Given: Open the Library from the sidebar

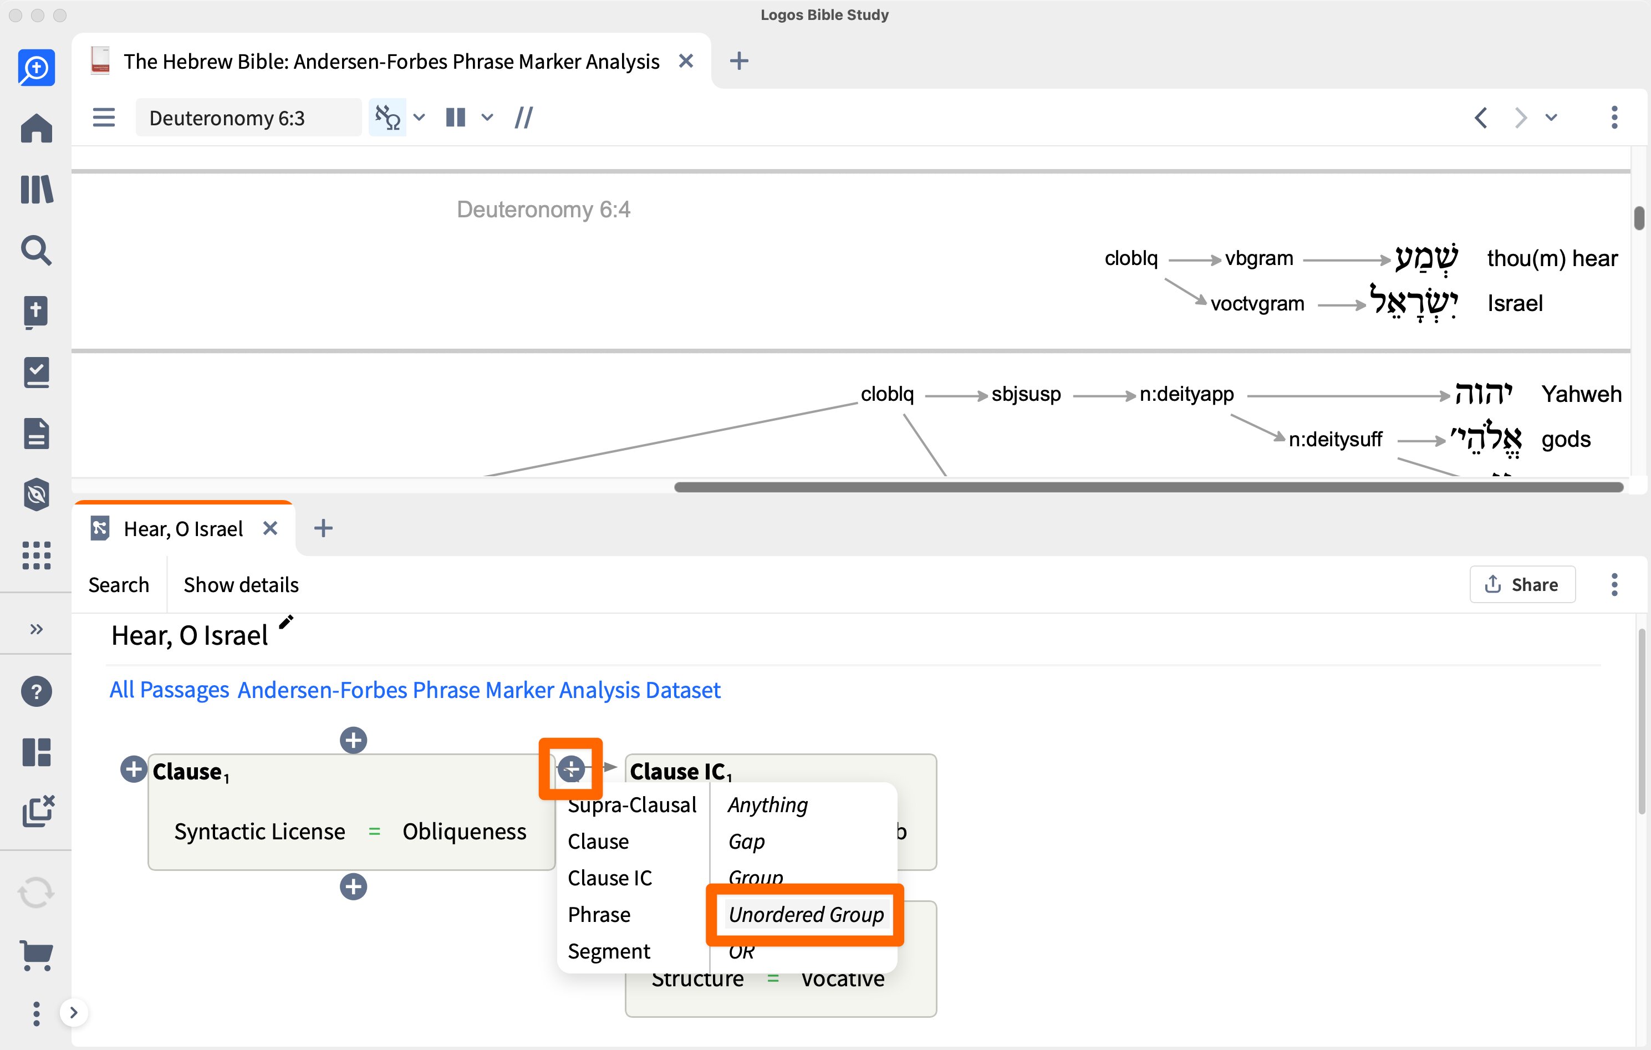Looking at the screenshot, I should click(x=37, y=189).
